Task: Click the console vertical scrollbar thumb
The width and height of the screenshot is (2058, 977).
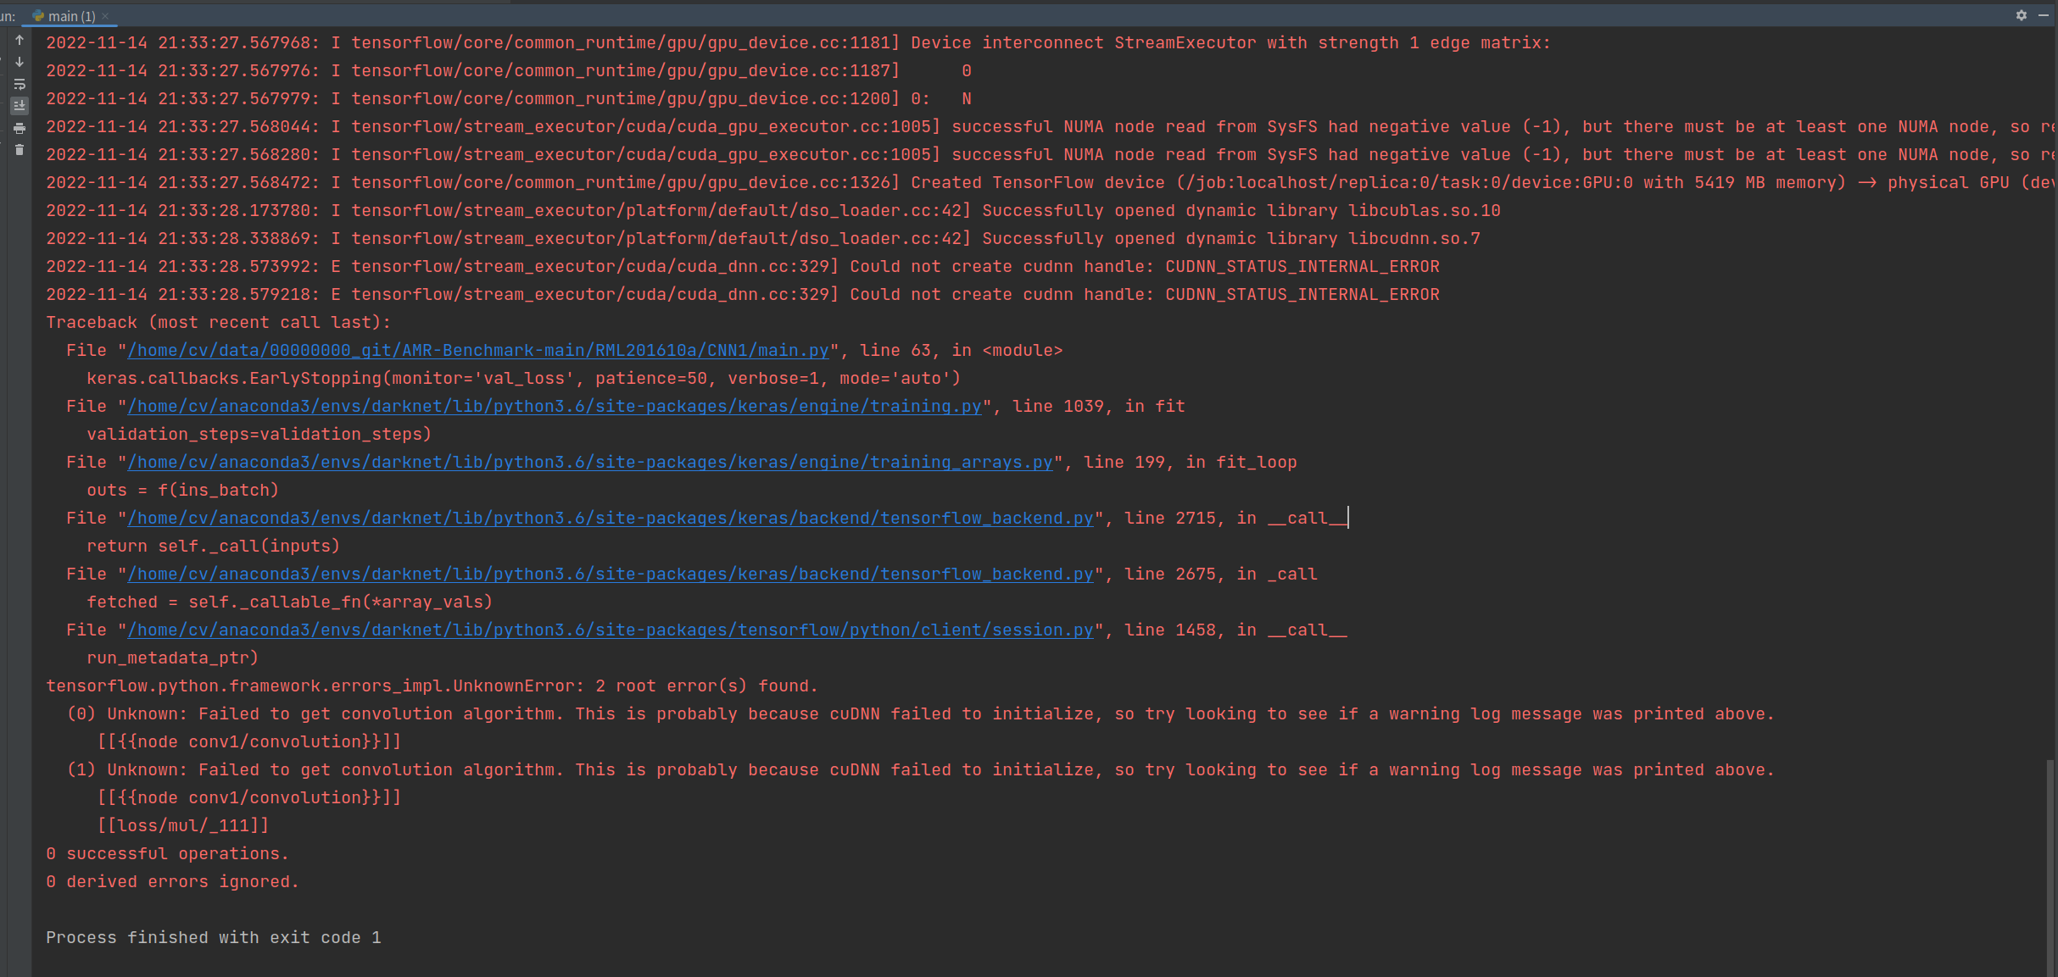Action: pyautogui.click(x=2051, y=868)
